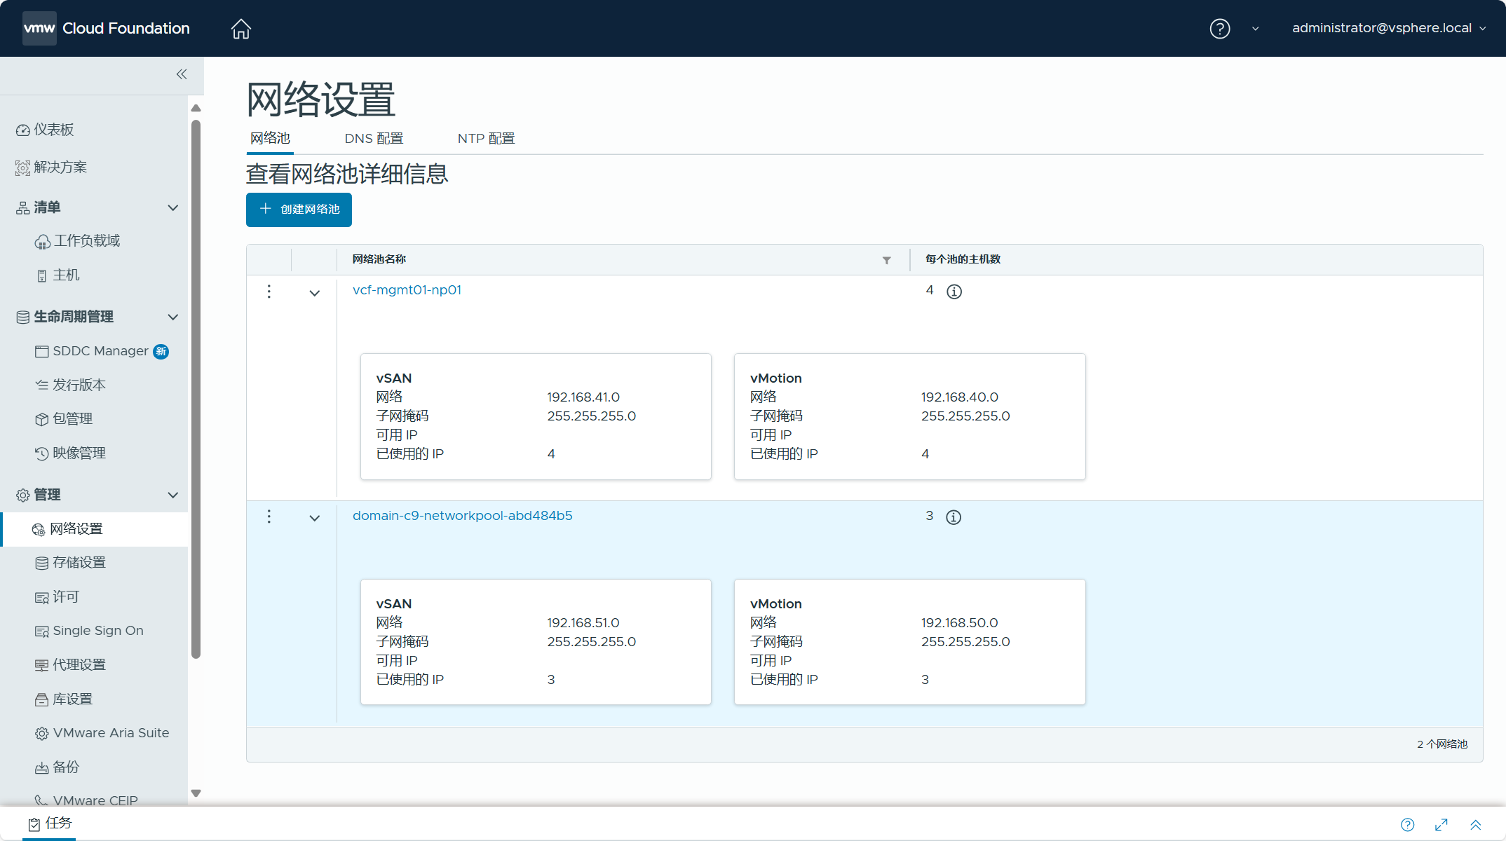Image resolution: width=1506 pixels, height=841 pixels.
Task: Open the help question mark icon in header
Action: click(x=1219, y=29)
